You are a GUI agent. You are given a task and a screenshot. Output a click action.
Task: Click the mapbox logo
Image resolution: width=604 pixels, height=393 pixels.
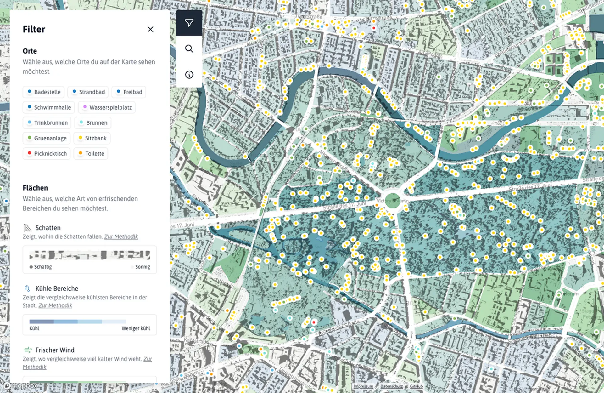[x=20, y=386]
